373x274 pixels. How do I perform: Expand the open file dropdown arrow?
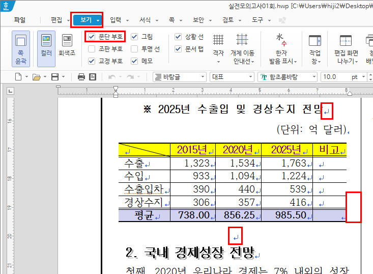(x=45, y=77)
